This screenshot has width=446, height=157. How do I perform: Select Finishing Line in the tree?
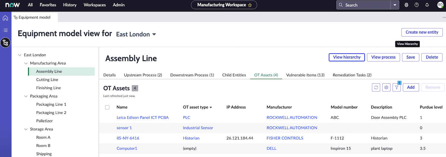(x=49, y=88)
